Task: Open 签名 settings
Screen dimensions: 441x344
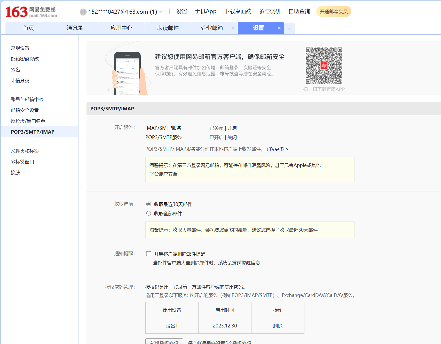Action: coord(15,70)
